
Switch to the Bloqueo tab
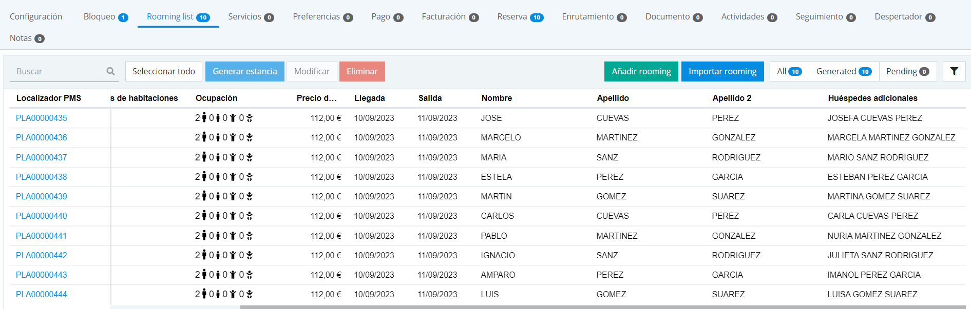tap(105, 17)
